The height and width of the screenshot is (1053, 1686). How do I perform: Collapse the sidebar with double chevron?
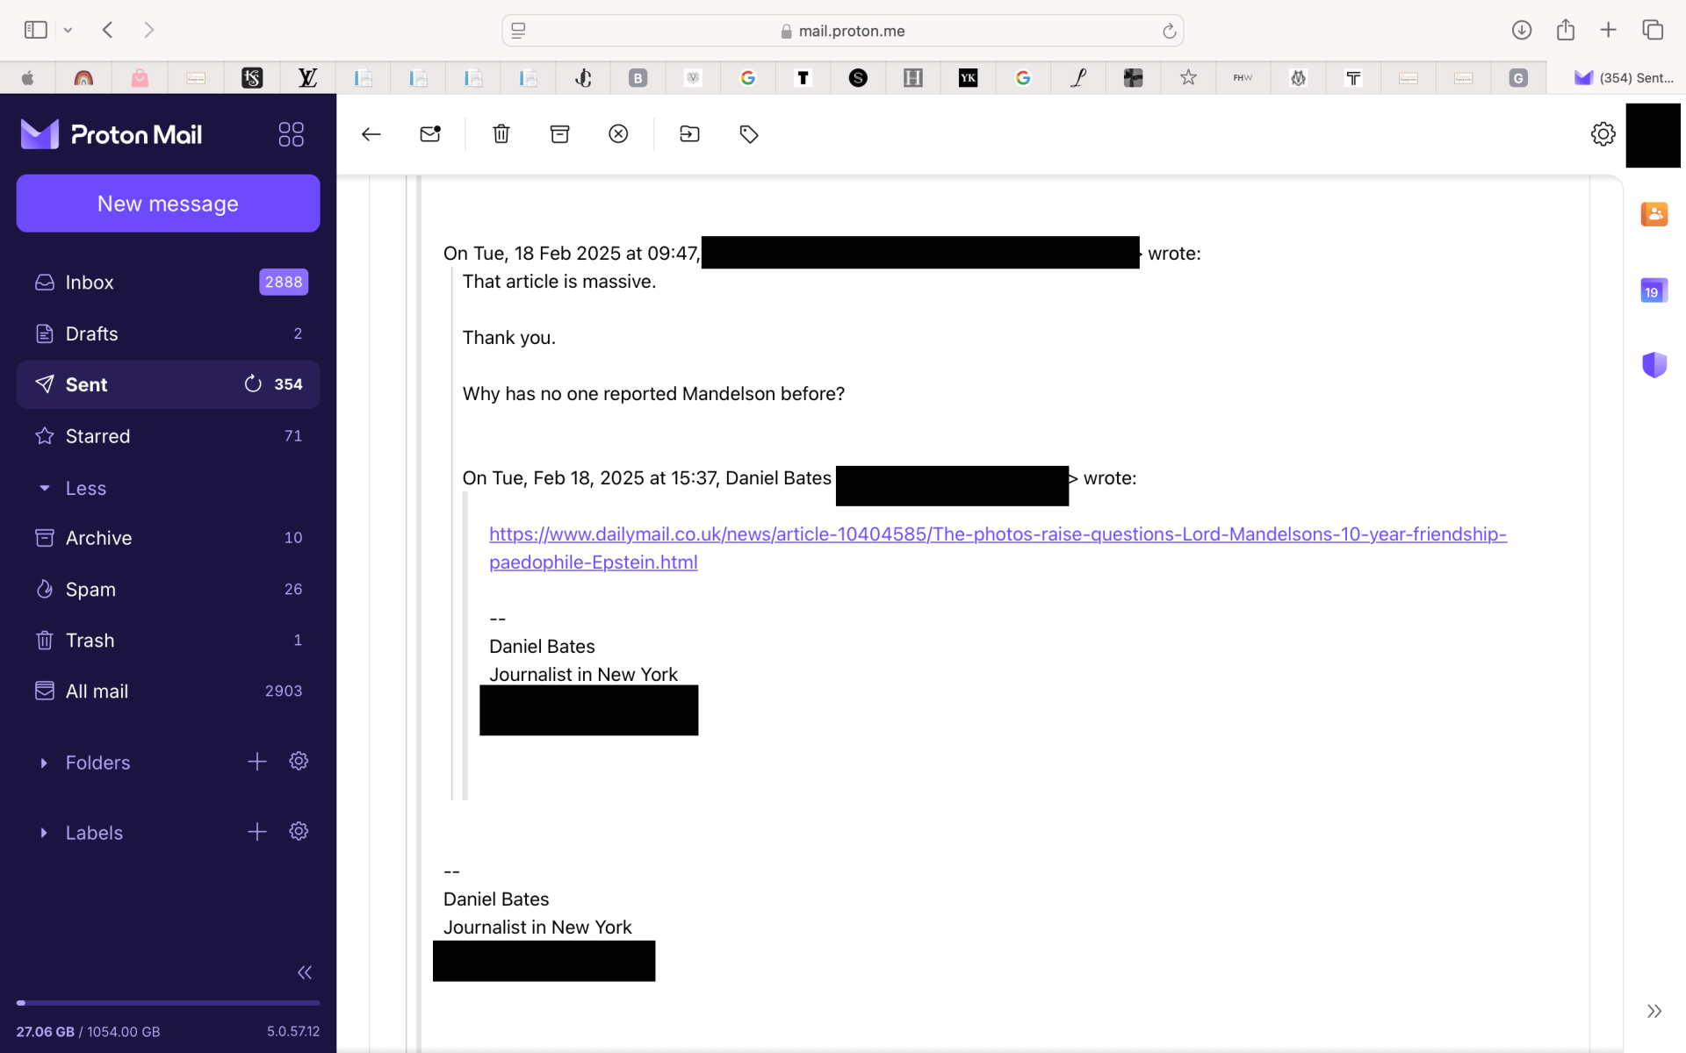coord(304,972)
